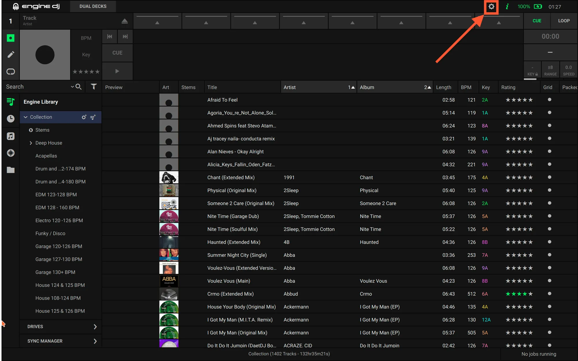Open the folder icon in library sidebar

tap(11, 170)
